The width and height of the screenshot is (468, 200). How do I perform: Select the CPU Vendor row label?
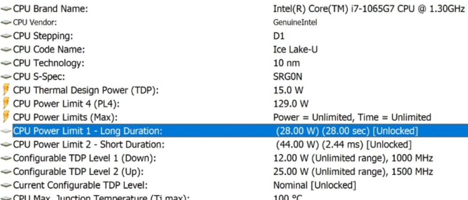click(35, 23)
